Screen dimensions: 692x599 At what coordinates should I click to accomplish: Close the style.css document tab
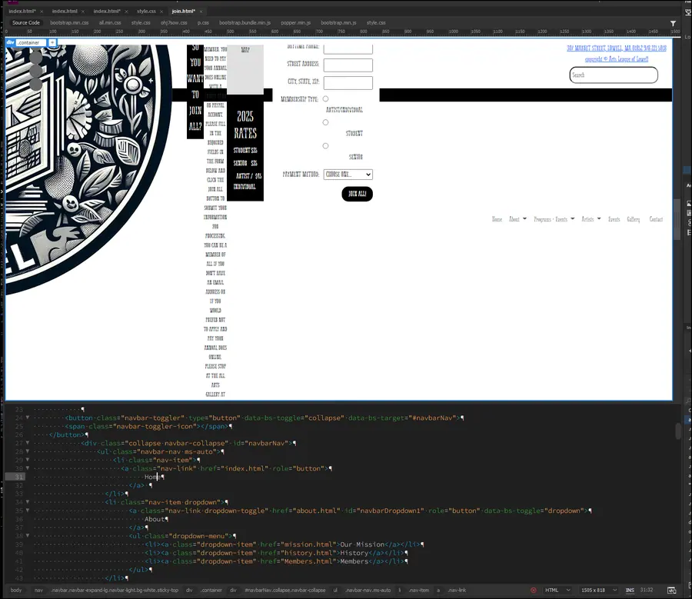coord(161,12)
